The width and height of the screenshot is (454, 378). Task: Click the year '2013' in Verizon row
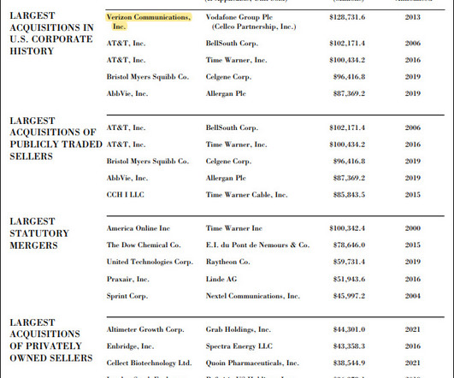413,17
